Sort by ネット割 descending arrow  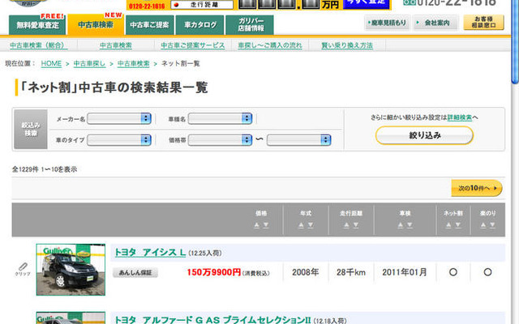[x=457, y=225]
